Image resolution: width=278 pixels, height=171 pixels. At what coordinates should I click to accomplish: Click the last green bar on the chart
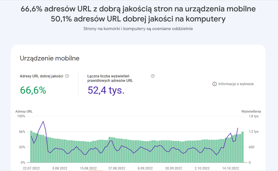(242, 147)
